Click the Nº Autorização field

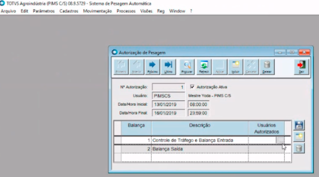(168, 87)
